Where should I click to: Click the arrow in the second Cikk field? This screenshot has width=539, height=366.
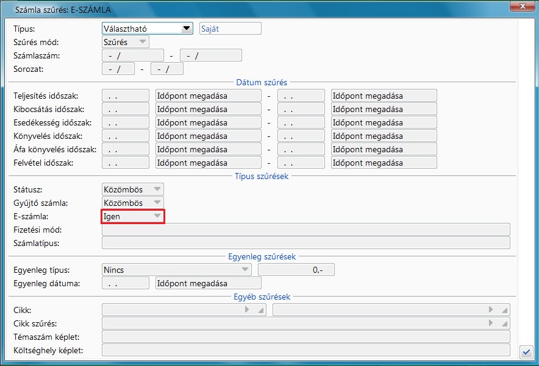pyautogui.click(x=491, y=310)
